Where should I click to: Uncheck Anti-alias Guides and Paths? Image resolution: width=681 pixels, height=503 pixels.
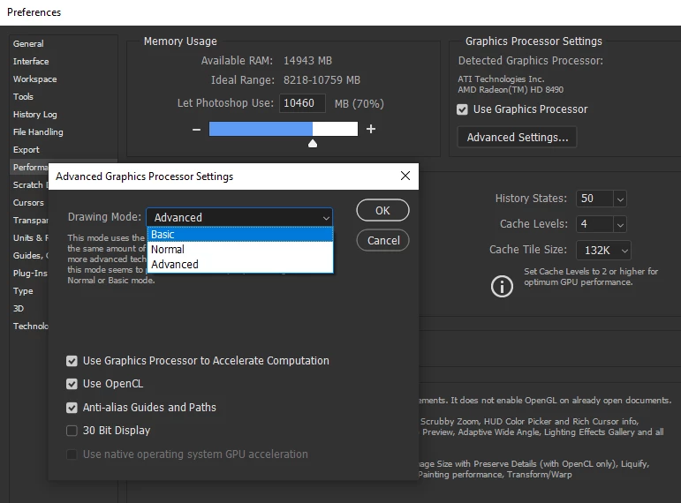[72, 408]
